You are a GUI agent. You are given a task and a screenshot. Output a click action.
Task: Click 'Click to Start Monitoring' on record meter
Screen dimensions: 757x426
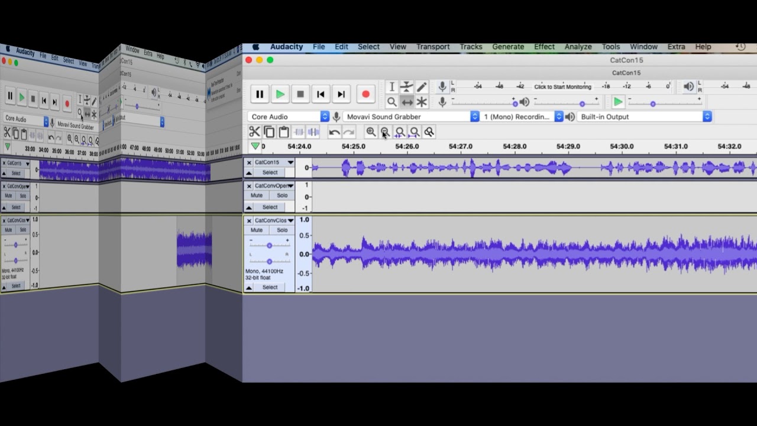click(x=562, y=87)
